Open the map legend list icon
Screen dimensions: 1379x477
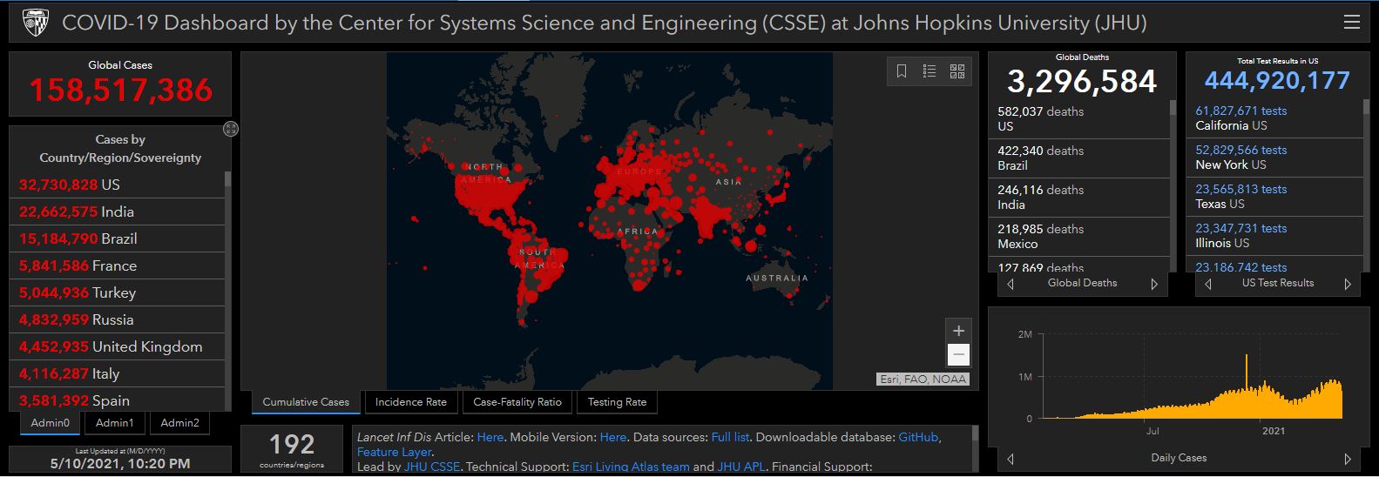929,71
